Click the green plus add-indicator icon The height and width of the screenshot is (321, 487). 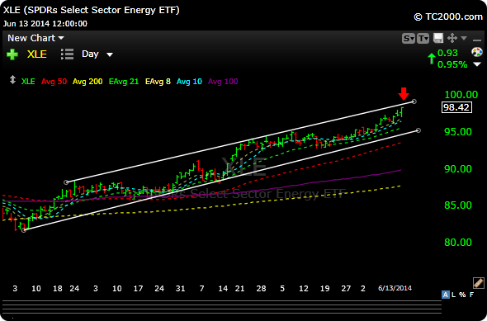coord(12,54)
